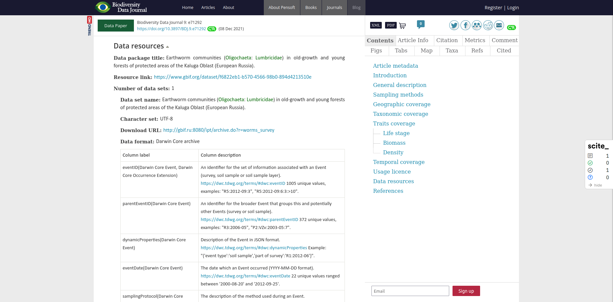613x302 pixels.
Task: Click the comments speech bubble icon
Action: (421, 24)
